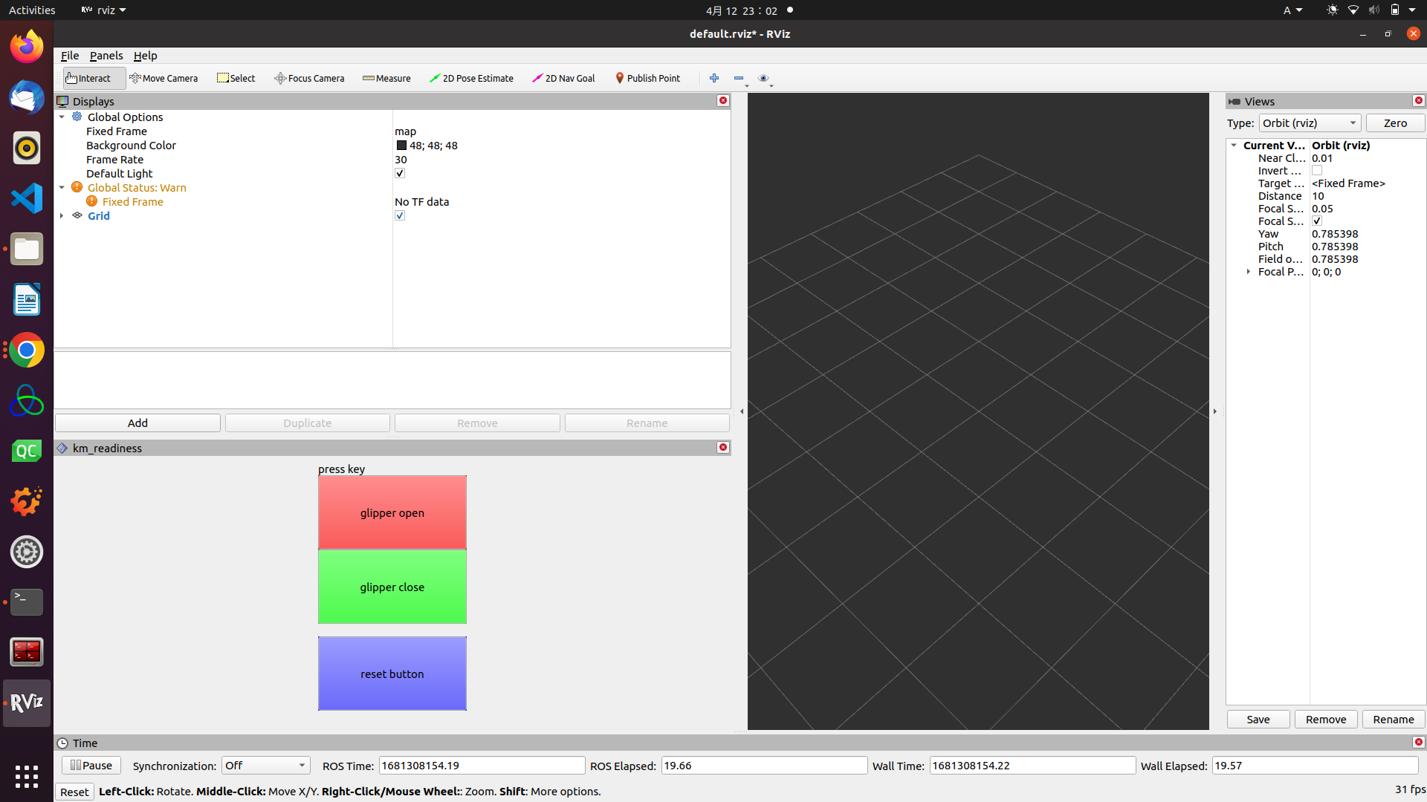Expand the Grid display settings
The image size is (1427, 802).
click(62, 215)
